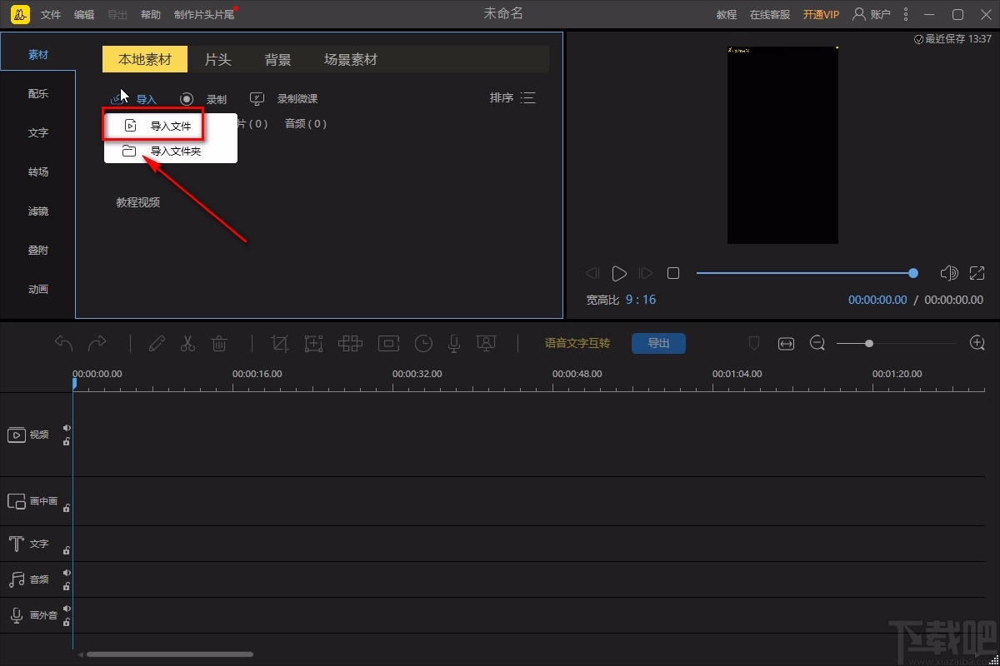
Task: Switch to the 背景 tab
Action: pyautogui.click(x=278, y=60)
